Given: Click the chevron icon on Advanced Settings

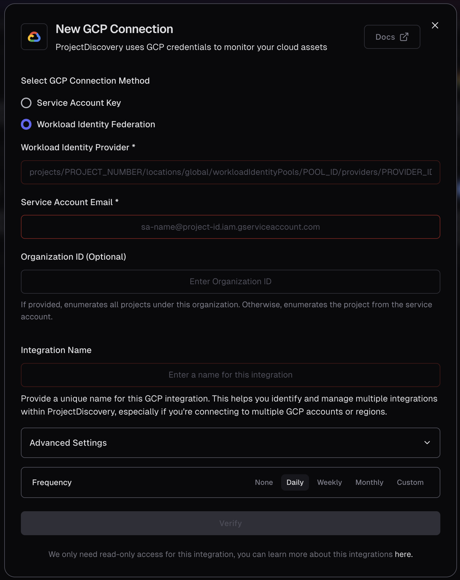Looking at the screenshot, I should click(427, 443).
